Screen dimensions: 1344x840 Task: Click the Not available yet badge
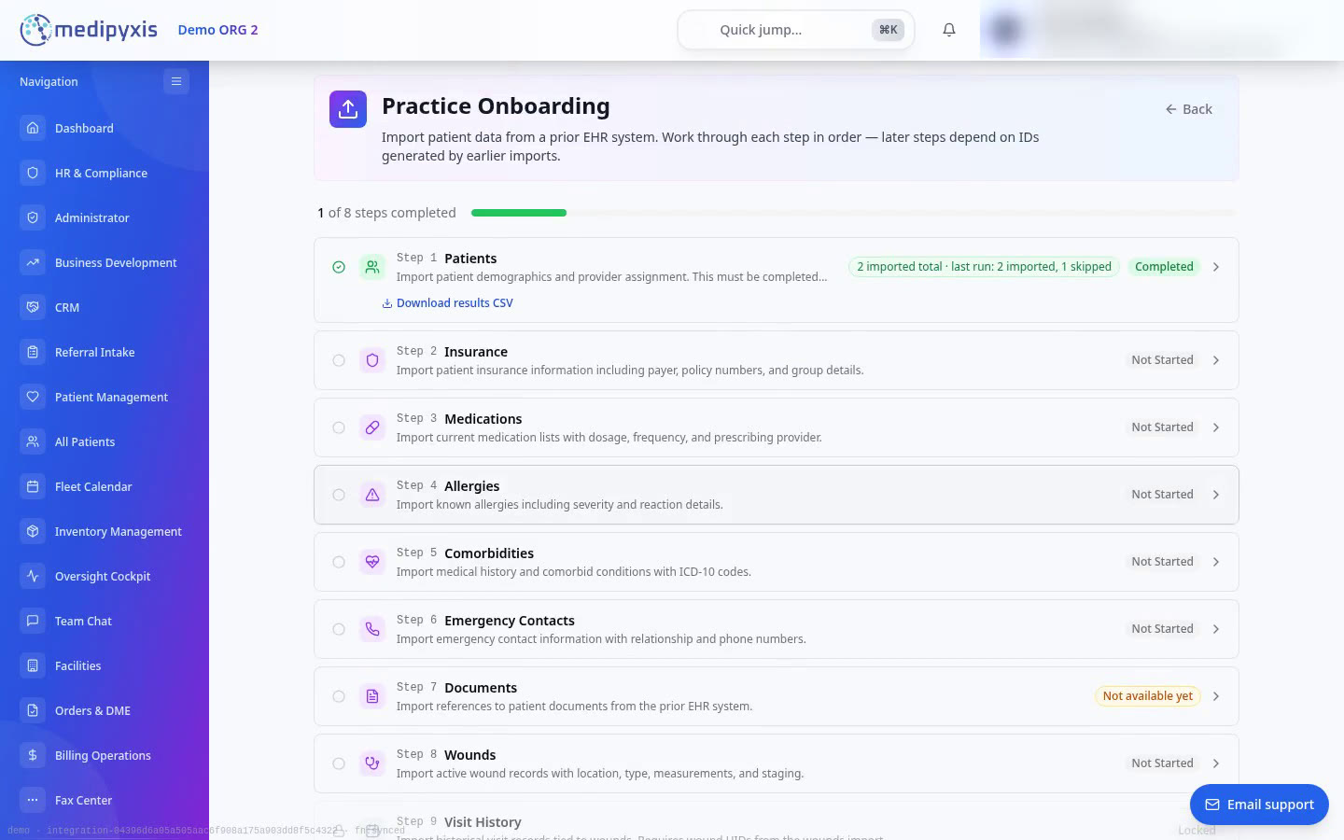[1147, 696]
